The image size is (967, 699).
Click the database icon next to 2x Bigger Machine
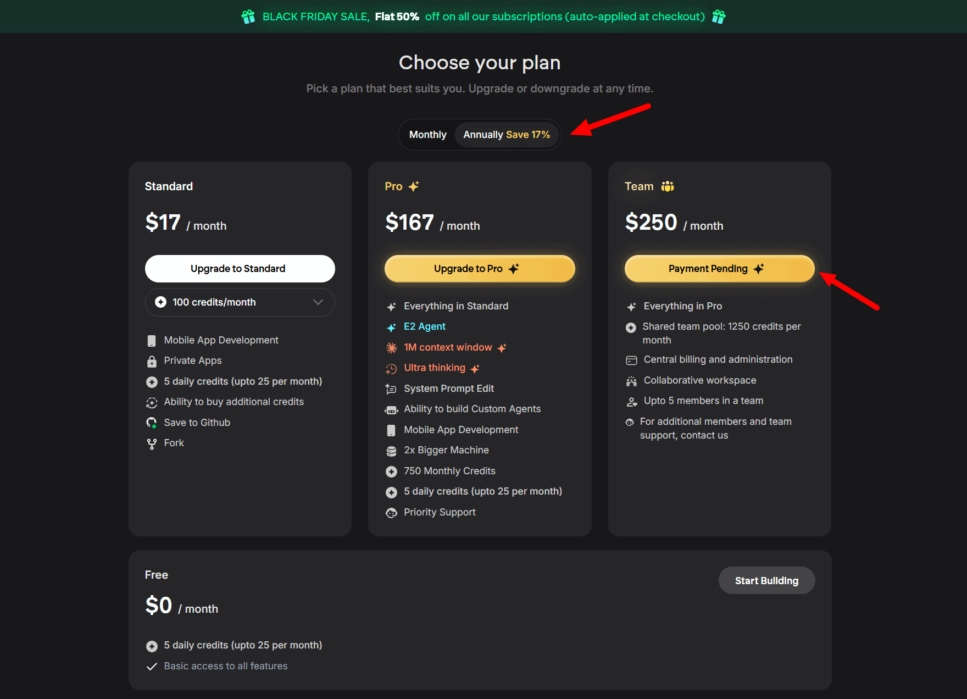click(x=391, y=451)
